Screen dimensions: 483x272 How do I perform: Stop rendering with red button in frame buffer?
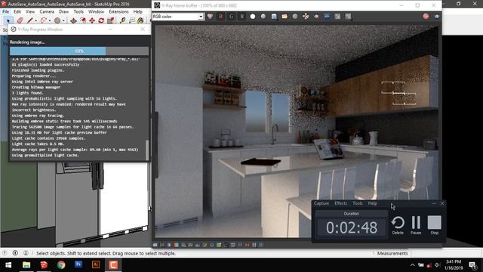coord(426,17)
